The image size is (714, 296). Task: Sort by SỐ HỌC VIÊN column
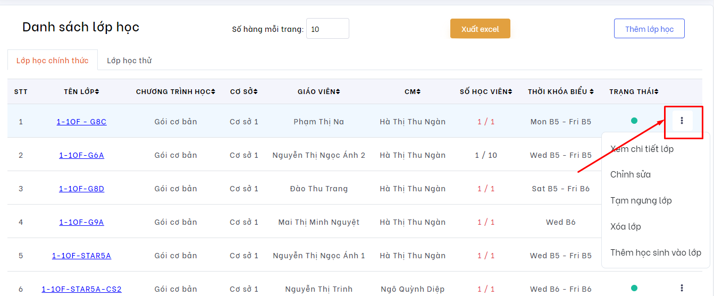486,92
